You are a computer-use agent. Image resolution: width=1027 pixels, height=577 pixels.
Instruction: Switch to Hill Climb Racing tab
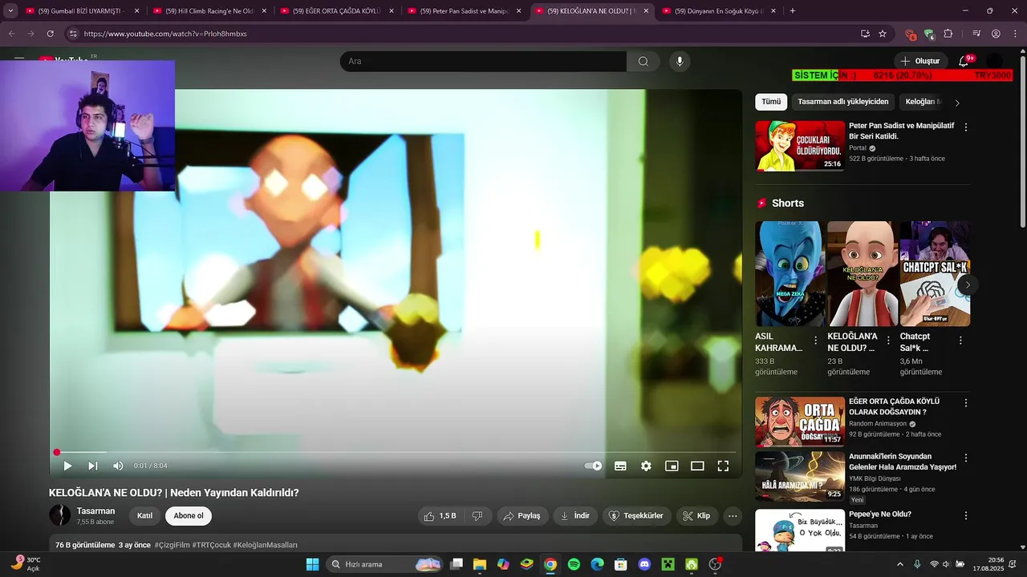coord(209,11)
